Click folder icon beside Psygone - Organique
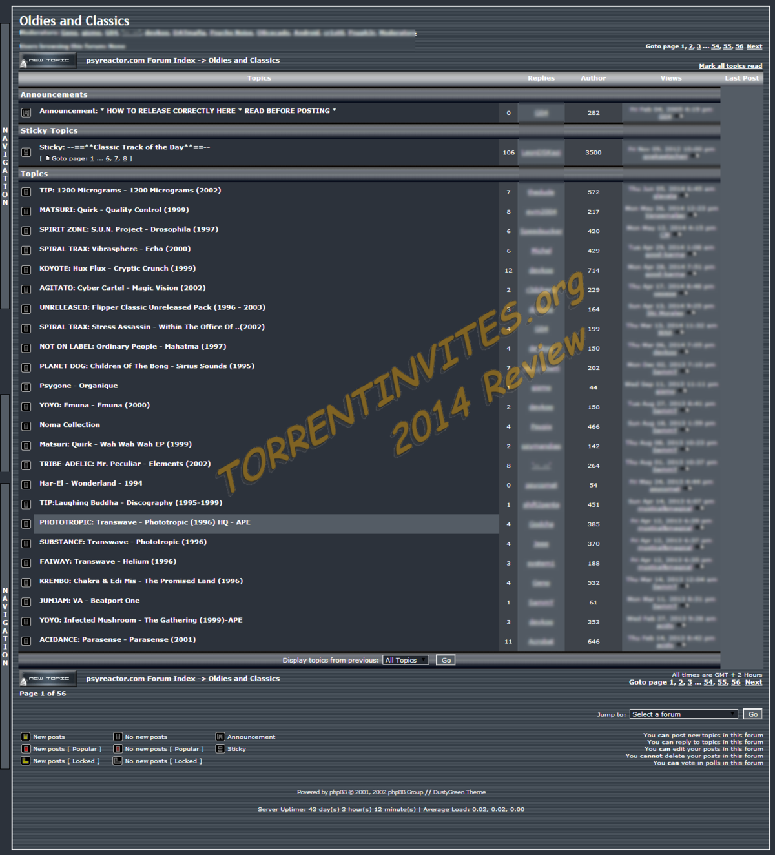 click(26, 387)
